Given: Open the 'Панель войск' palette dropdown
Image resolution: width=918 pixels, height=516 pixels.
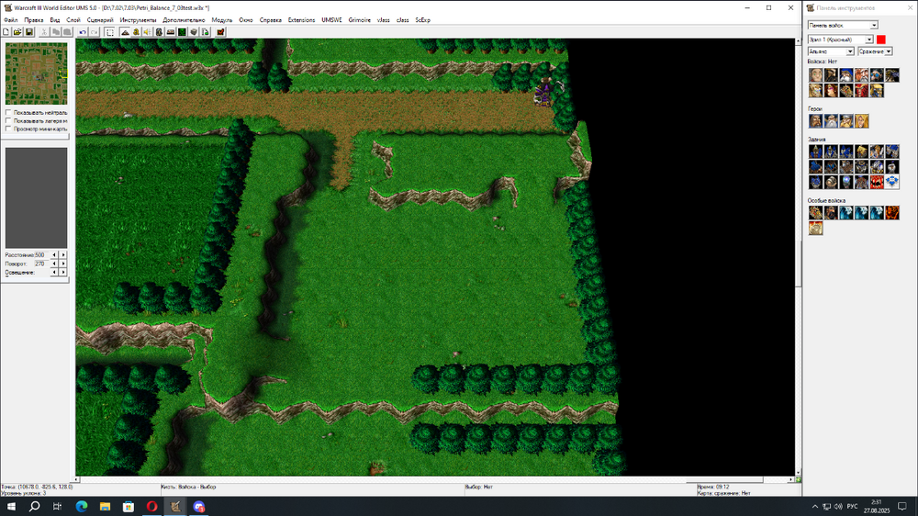Looking at the screenshot, I should click(842, 25).
